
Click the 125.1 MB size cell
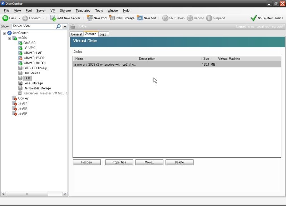click(209, 65)
